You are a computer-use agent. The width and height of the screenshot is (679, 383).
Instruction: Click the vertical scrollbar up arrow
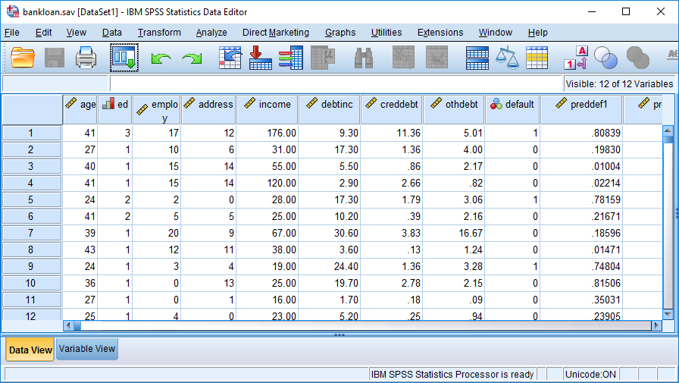(x=668, y=130)
